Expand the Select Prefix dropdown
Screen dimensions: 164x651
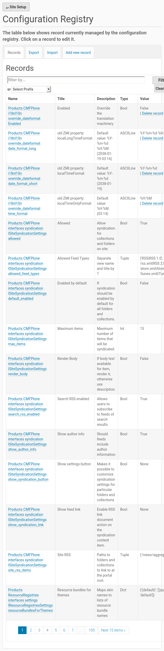pos(31,89)
